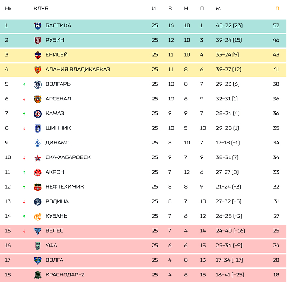The height and width of the screenshot is (285, 287).
Task: Open the Енисей team emblem
Action: click(x=38, y=55)
